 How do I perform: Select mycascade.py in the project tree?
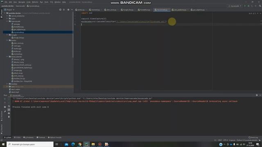point(18,32)
